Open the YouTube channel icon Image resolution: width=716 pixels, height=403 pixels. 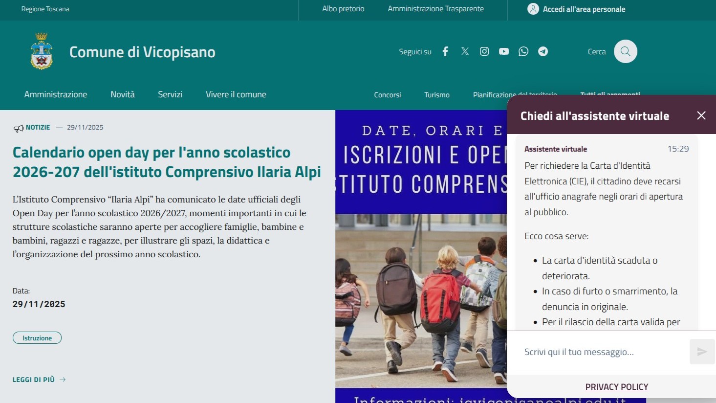pyautogui.click(x=504, y=51)
